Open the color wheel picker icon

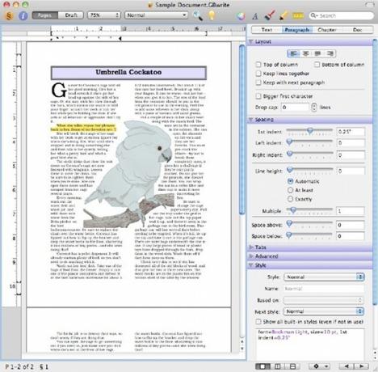241,16
